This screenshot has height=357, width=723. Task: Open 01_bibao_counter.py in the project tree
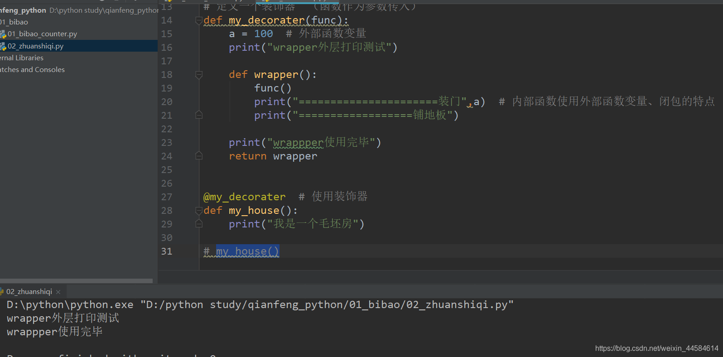[x=42, y=34]
